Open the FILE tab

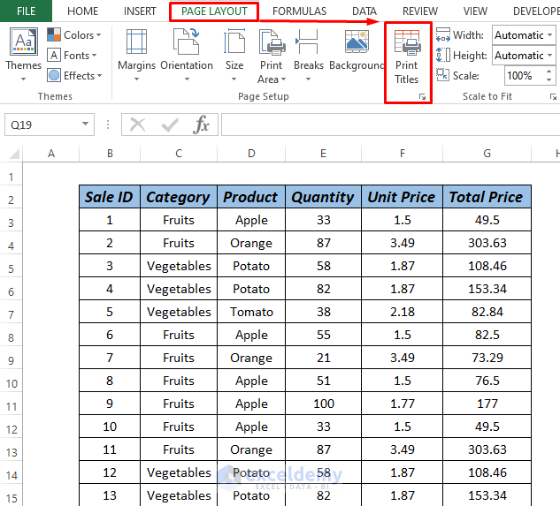click(x=26, y=11)
